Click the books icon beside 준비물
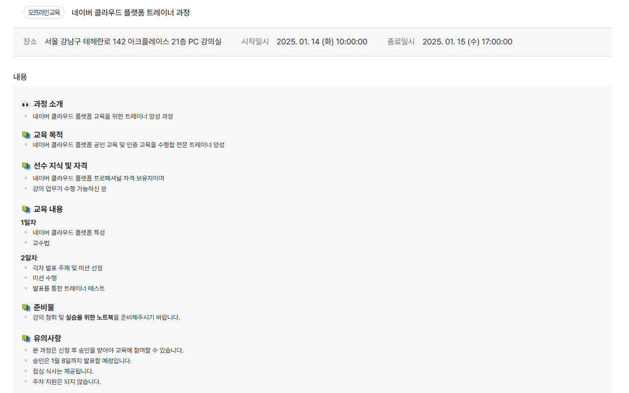 26,308
